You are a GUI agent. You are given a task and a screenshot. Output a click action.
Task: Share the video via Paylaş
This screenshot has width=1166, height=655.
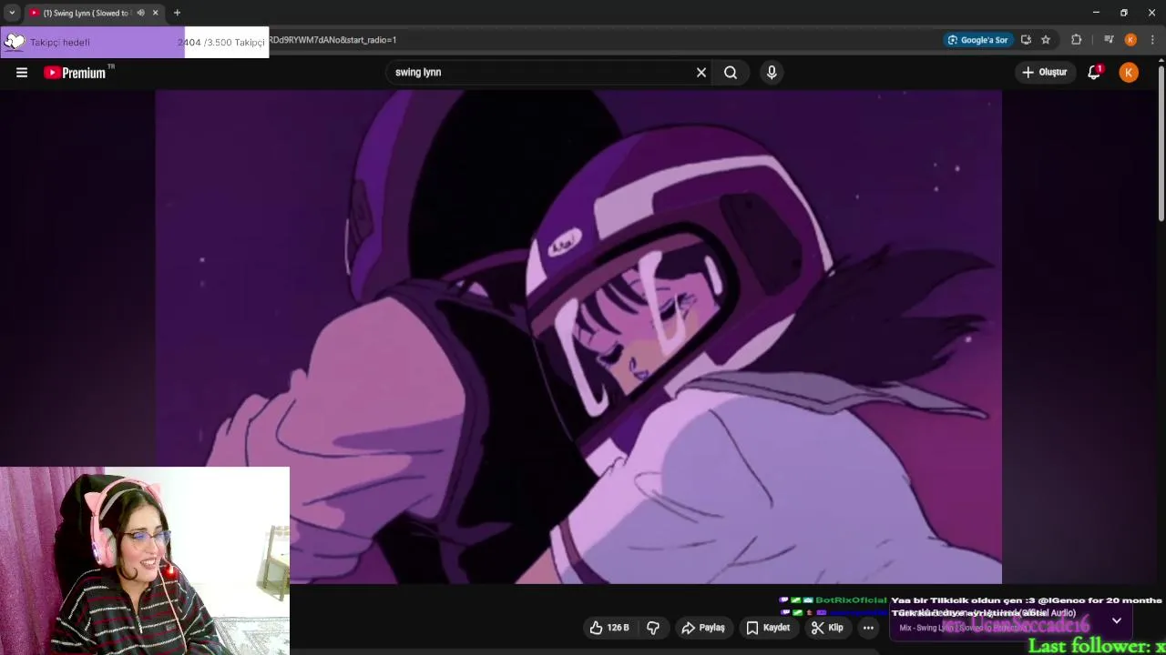[703, 628]
